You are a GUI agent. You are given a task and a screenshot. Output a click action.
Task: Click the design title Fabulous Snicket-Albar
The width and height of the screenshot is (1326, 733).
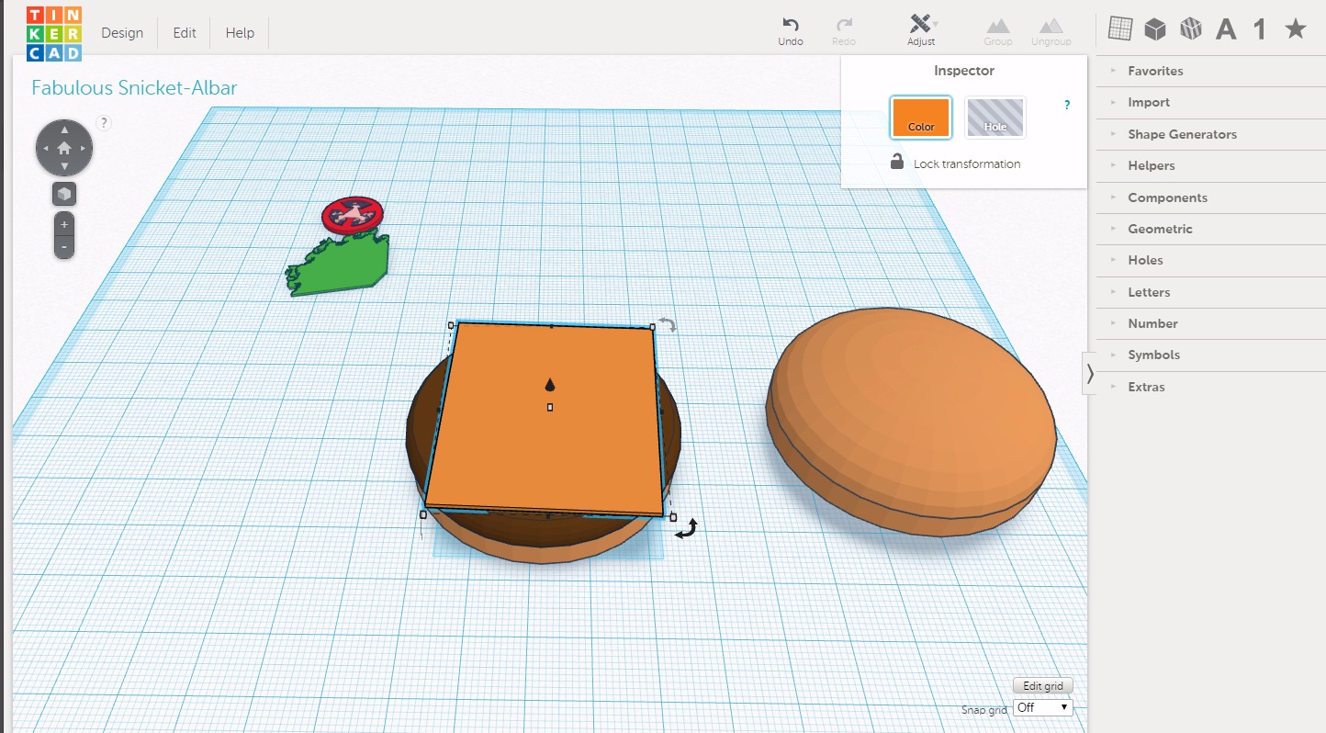[134, 88]
